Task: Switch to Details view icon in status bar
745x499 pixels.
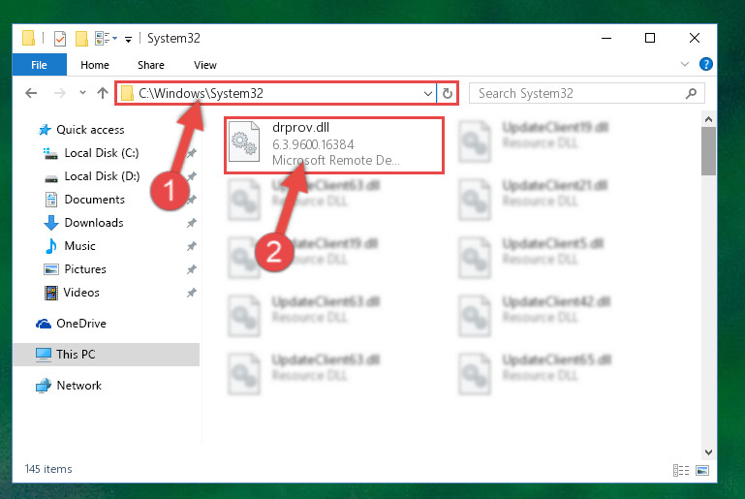Action: [x=681, y=470]
